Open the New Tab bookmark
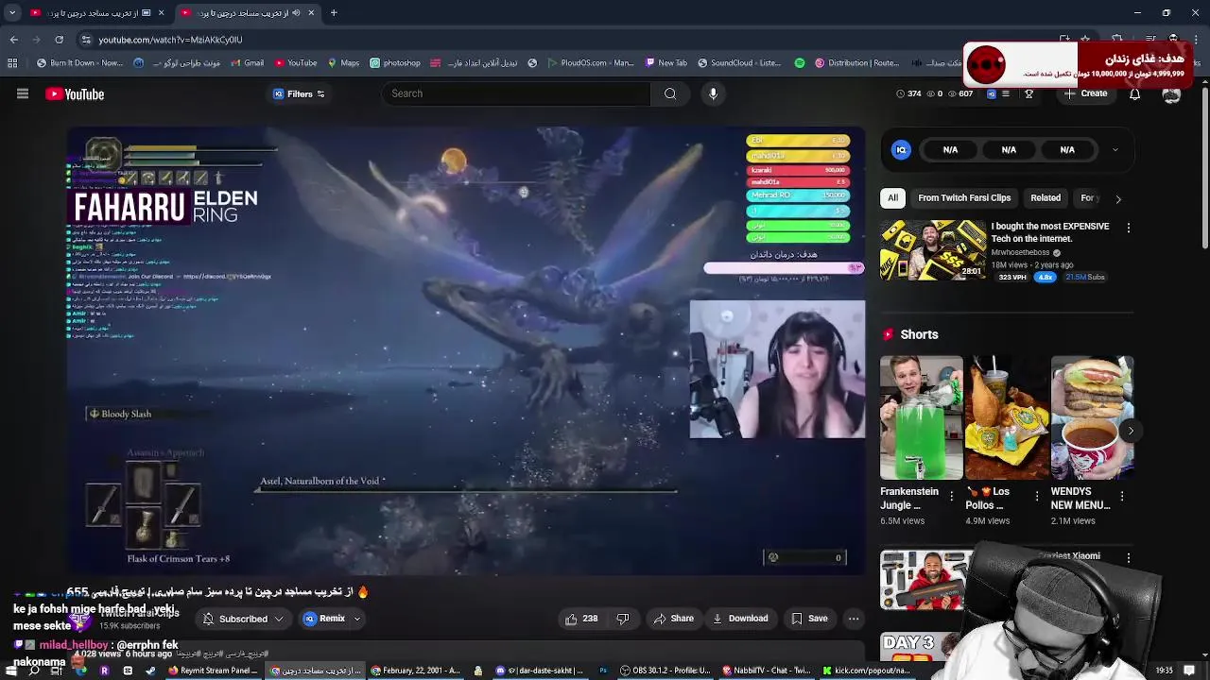 pos(666,63)
